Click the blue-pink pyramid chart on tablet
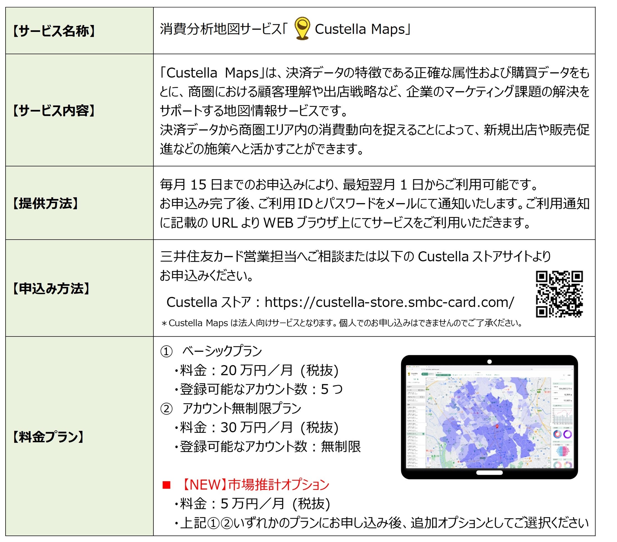617x542 pixels. click(562, 451)
